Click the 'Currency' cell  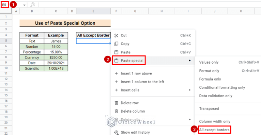[32, 57]
